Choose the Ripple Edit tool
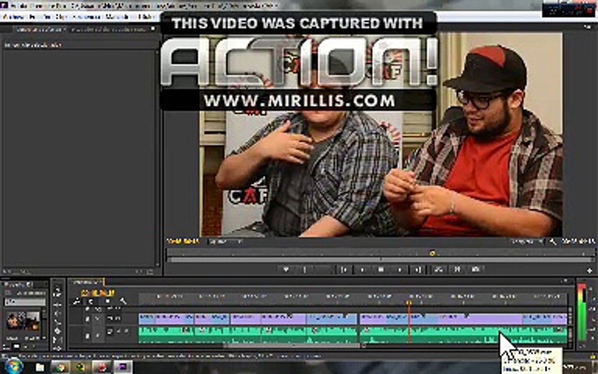The width and height of the screenshot is (598, 374). pyautogui.click(x=58, y=304)
